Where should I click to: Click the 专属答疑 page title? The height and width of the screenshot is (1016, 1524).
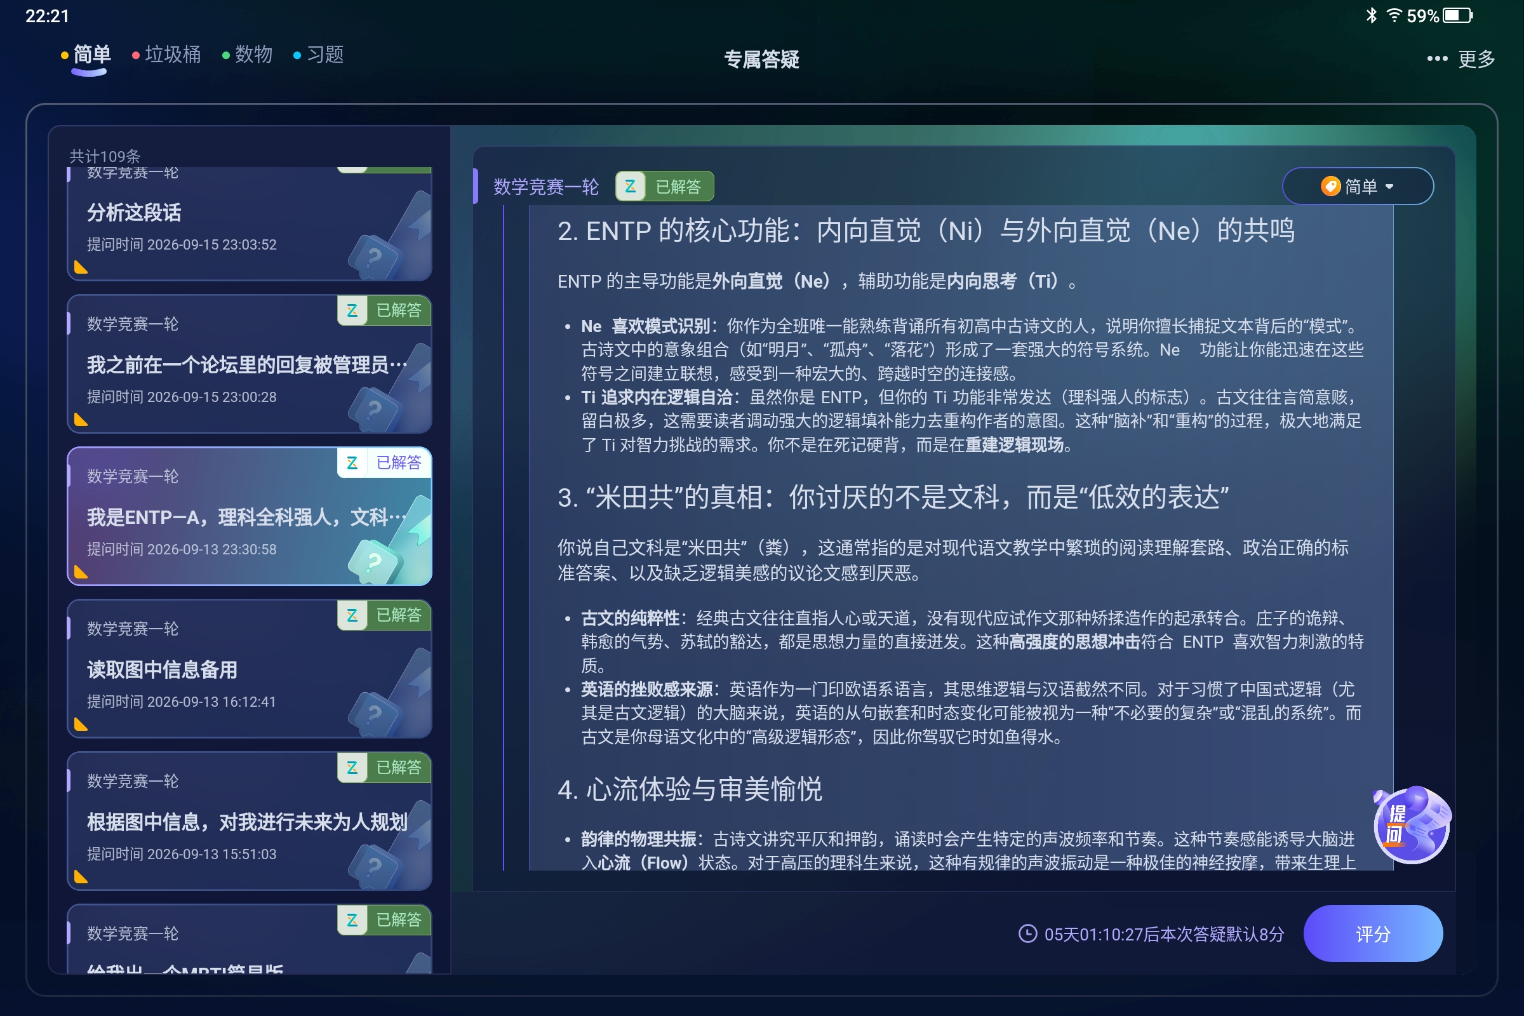tap(761, 59)
